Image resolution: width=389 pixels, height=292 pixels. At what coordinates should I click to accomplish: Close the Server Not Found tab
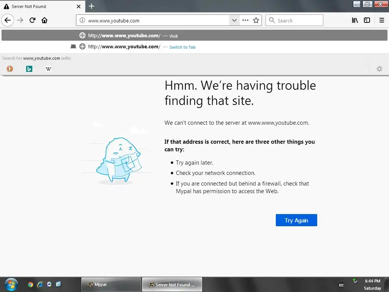(79, 6)
